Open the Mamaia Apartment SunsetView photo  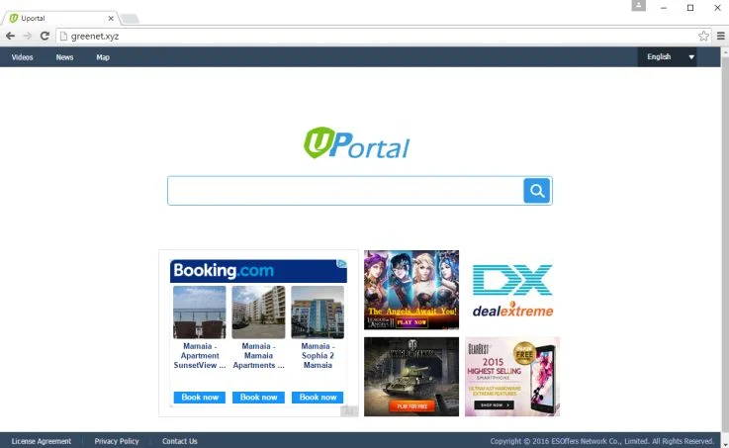coord(200,312)
